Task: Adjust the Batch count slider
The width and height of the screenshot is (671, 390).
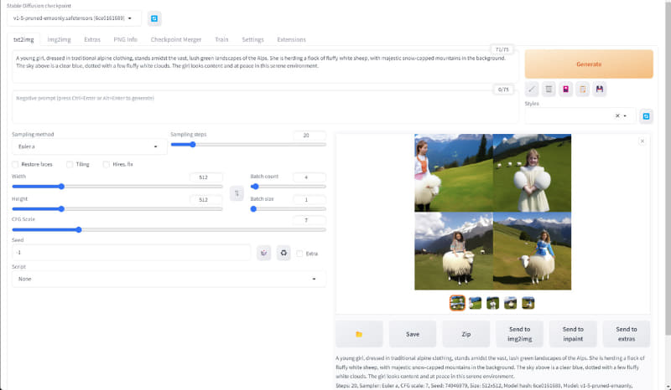Action: (288, 187)
